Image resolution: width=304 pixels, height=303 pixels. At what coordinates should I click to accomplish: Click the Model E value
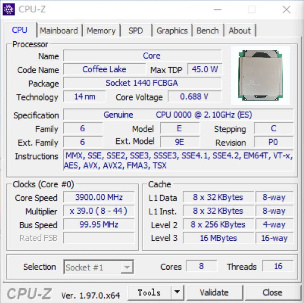tap(180, 128)
